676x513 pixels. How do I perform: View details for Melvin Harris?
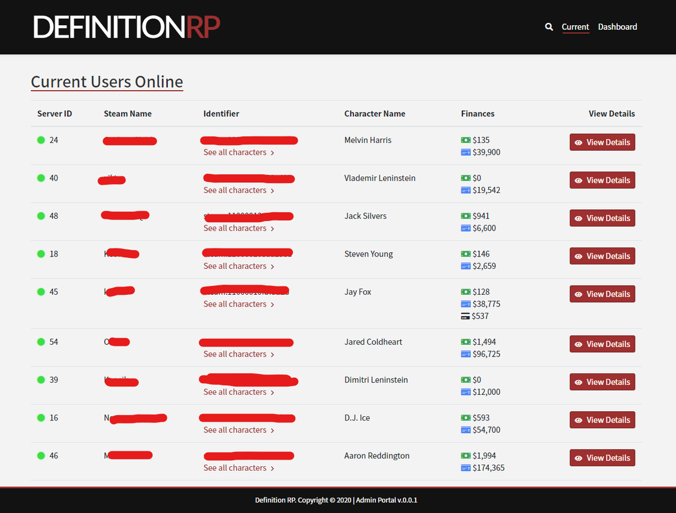click(x=602, y=142)
